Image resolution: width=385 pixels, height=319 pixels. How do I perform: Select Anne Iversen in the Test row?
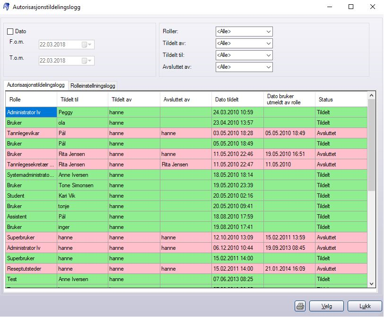[x=82, y=279]
